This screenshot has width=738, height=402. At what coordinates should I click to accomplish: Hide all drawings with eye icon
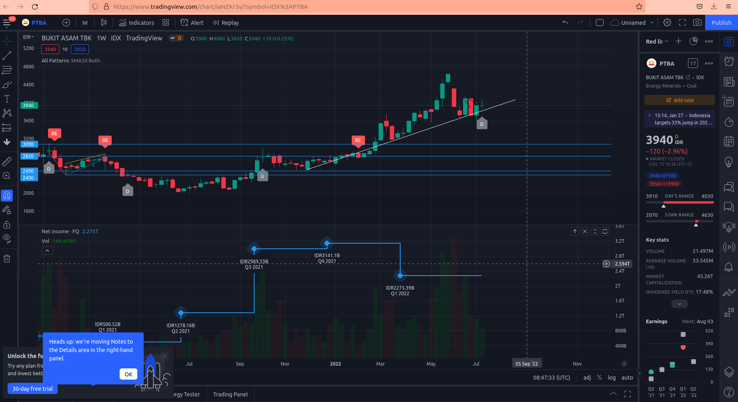click(x=7, y=239)
